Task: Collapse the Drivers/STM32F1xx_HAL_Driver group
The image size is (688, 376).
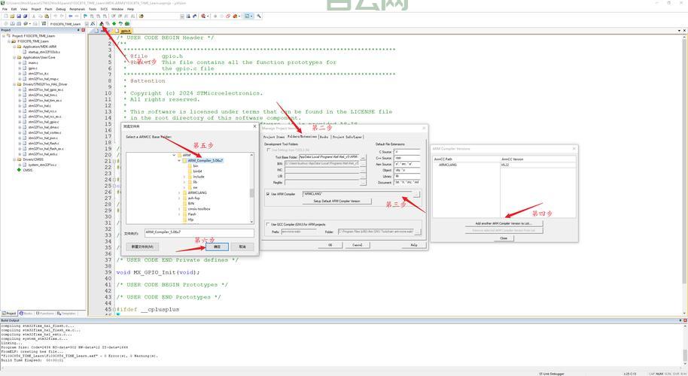Action: point(14,84)
